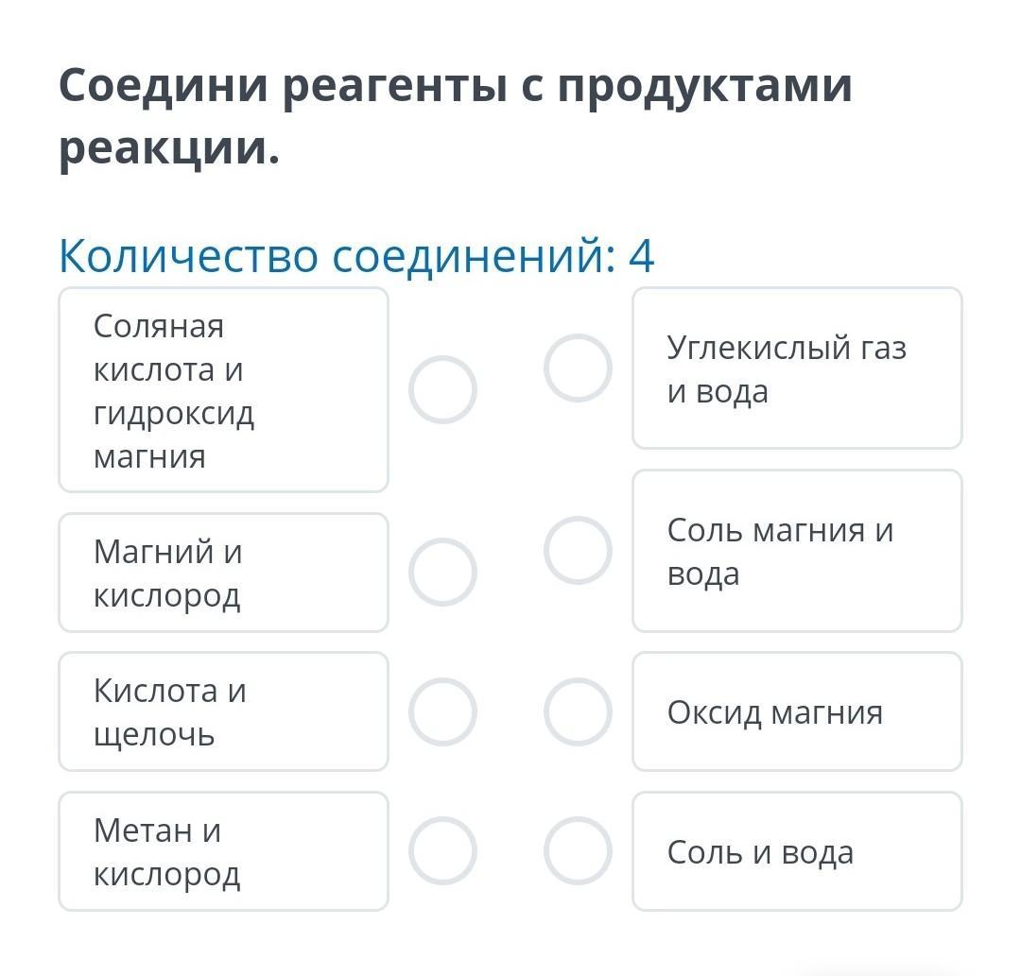
Task: Click the Соедини реагенты question heading
Action: coord(455,117)
